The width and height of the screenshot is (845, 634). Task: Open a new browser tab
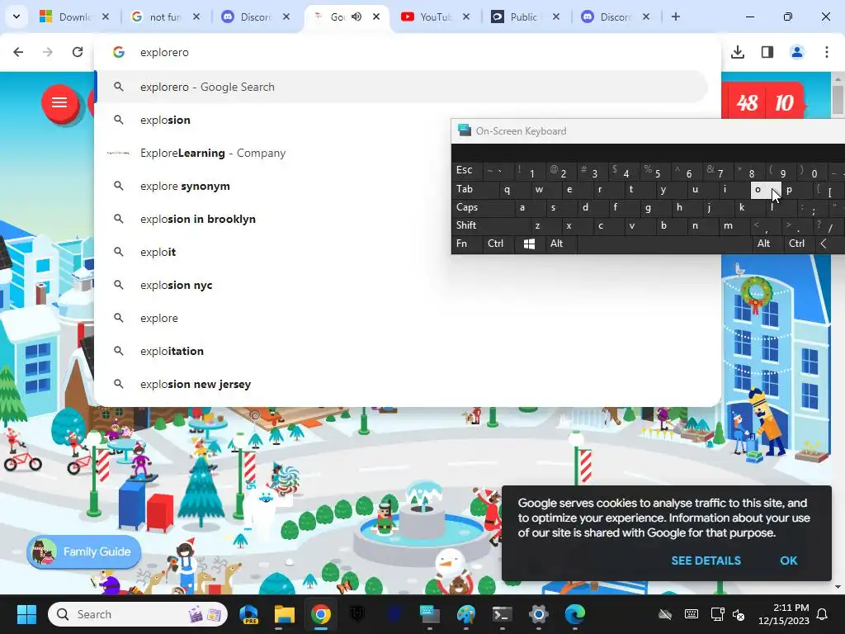[x=675, y=17]
